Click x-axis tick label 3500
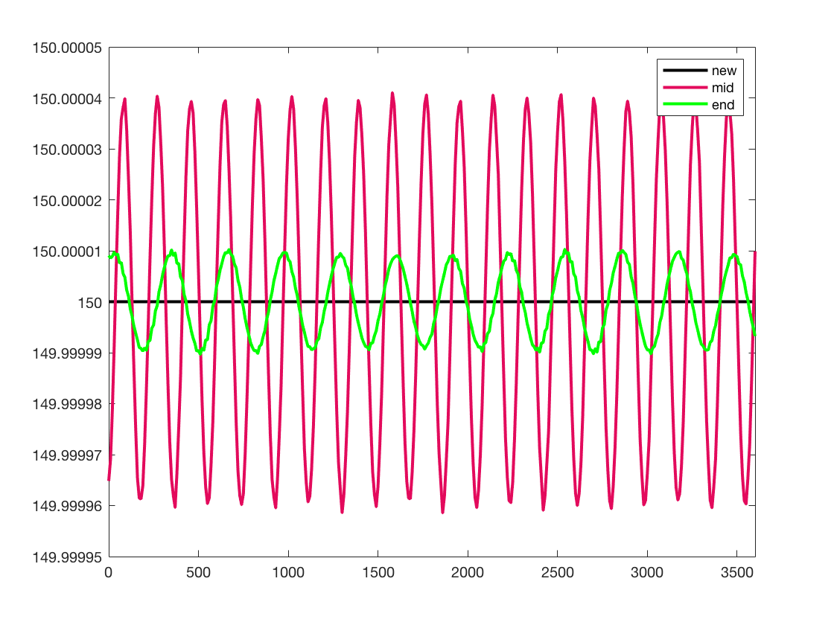The height and width of the screenshot is (625, 834). click(737, 572)
